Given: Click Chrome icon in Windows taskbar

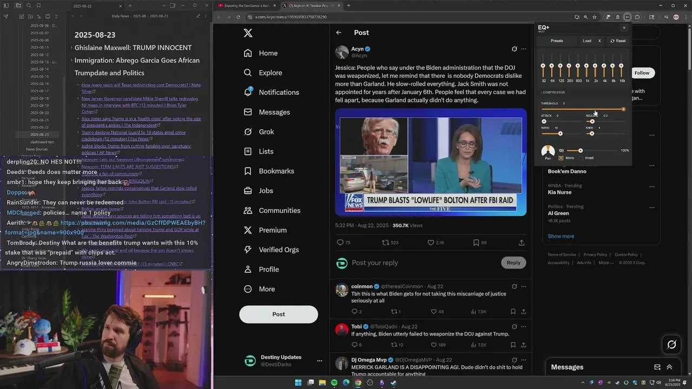Looking at the screenshot, I should 358,383.
